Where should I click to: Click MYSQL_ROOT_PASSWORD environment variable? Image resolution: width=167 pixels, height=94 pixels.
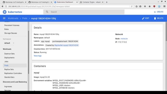(69, 81)
